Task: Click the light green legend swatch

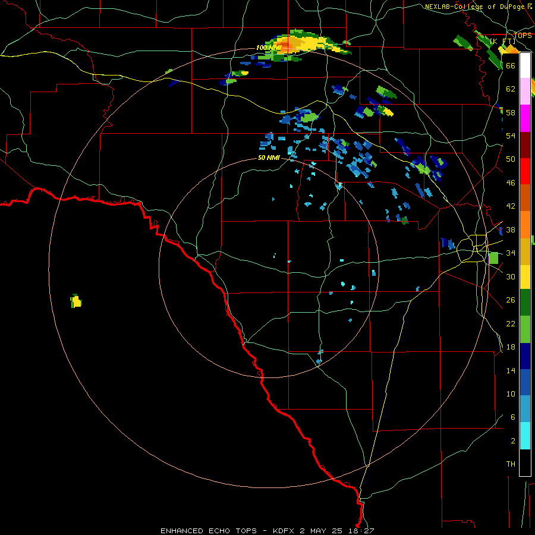Action: coord(525,329)
